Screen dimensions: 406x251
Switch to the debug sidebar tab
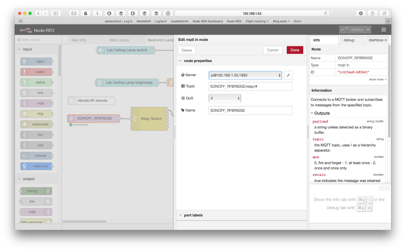click(351, 40)
